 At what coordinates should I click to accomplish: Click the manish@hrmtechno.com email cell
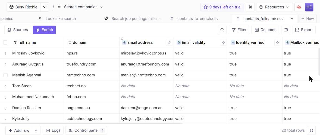click(146, 75)
